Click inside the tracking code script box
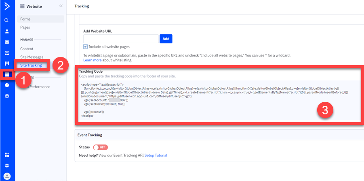The width and height of the screenshot is (364, 181). (219, 100)
